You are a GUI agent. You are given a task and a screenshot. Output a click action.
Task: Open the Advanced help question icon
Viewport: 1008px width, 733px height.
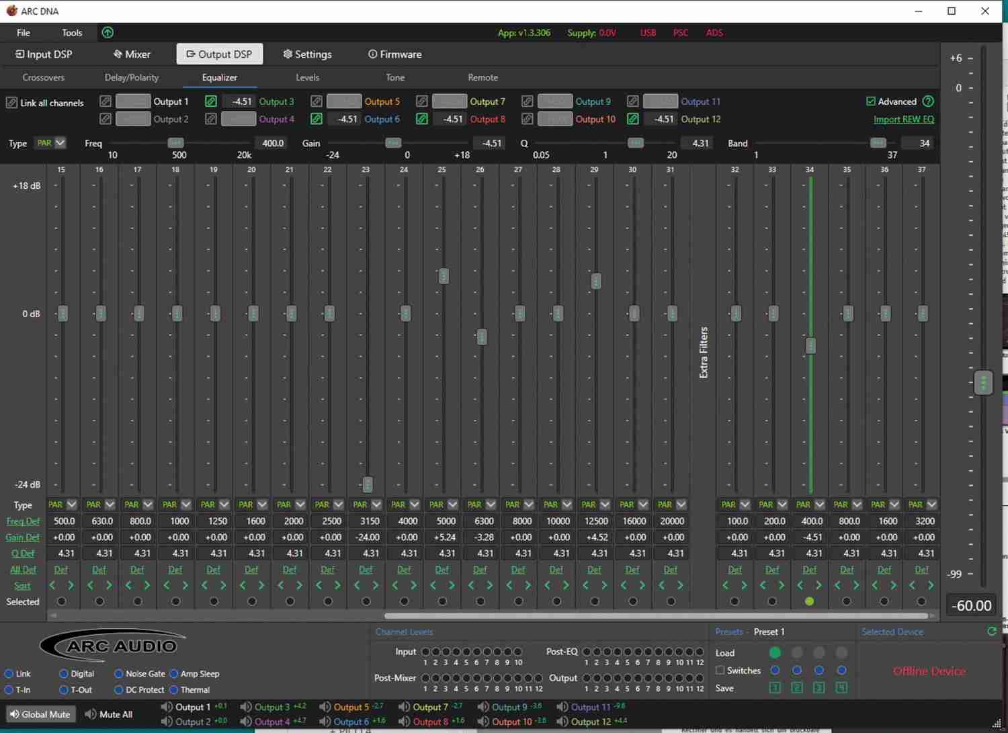click(928, 101)
